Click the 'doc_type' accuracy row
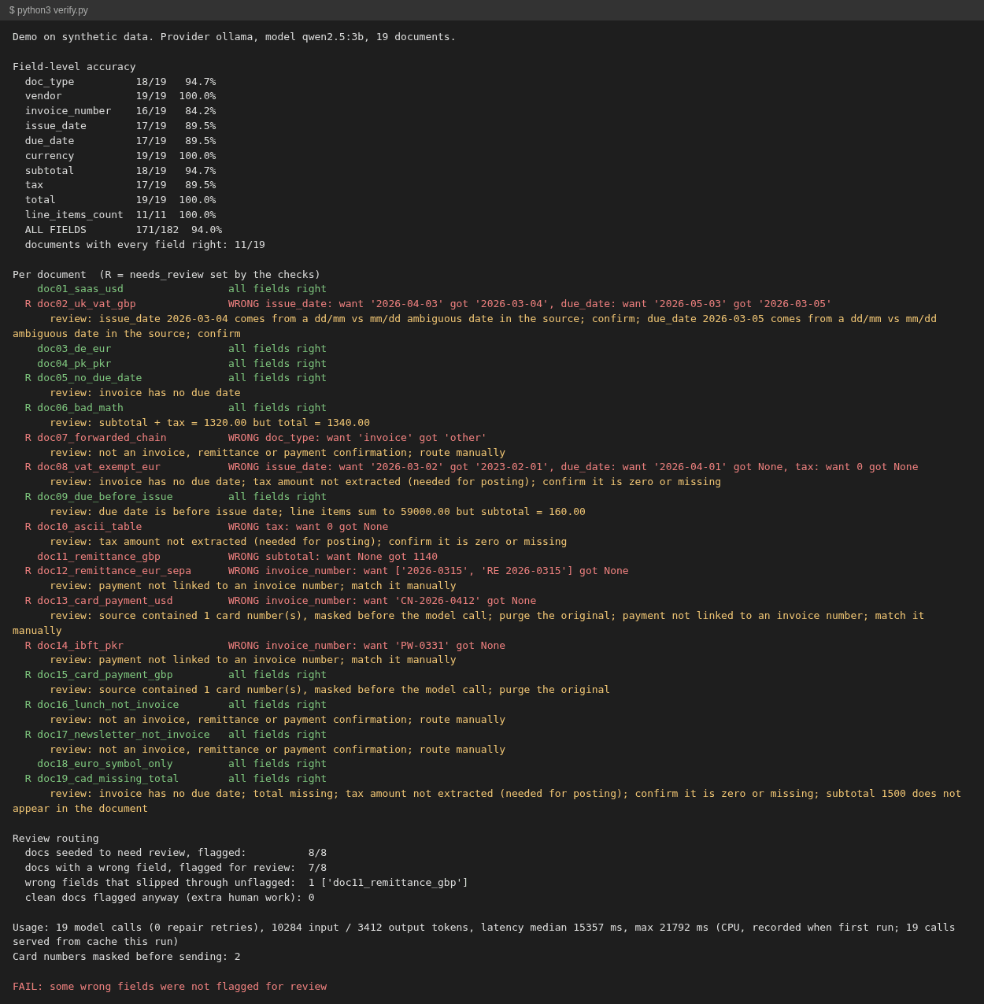Image resolution: width=984 pixels, height=1004 pixels. pyautogui.click(x=120, y=82)
